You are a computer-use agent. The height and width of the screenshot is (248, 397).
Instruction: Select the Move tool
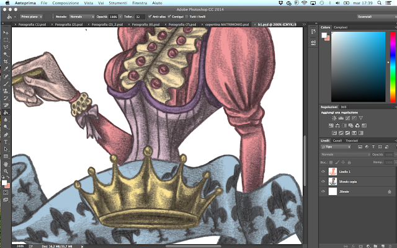tap(6, 33)
